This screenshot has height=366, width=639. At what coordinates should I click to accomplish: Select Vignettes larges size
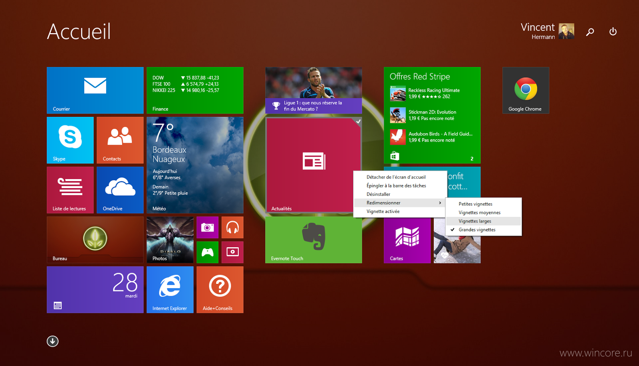(x=484, y=221)
